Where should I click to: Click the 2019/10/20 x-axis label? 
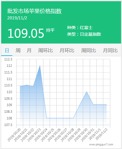coord(14,135)
